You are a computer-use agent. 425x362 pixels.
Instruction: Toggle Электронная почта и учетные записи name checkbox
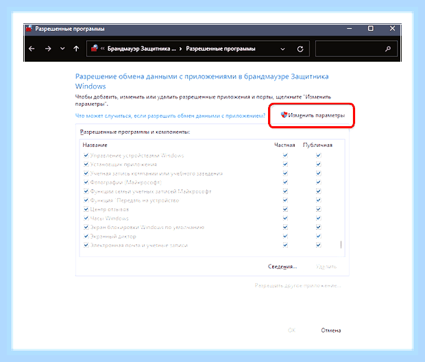(x=86, y=245)
